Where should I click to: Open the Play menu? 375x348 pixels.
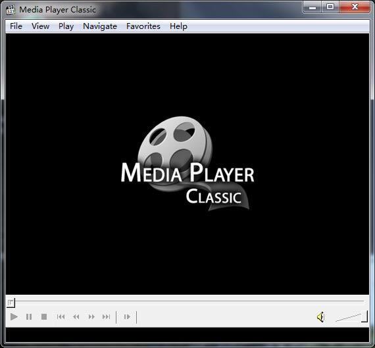point(66,26)
